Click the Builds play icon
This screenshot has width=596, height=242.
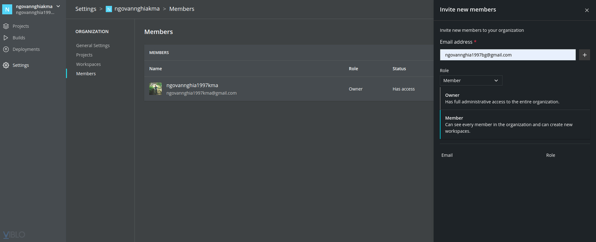click(6, 38)
